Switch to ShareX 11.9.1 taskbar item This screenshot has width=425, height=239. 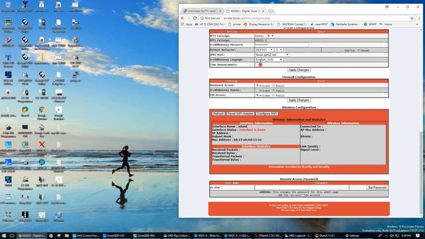328,236
